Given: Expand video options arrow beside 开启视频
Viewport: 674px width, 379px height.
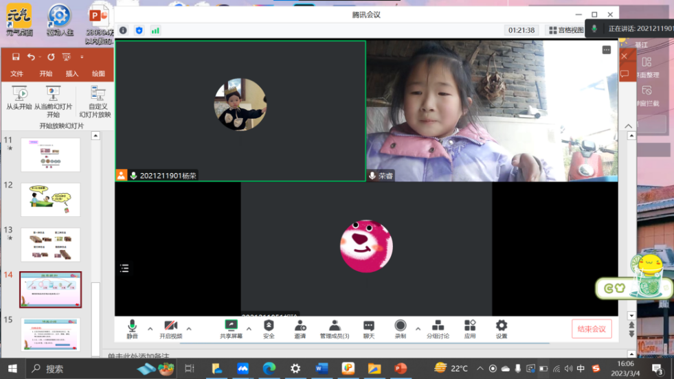Looking at the screenshot, I should tap(189, 329).
